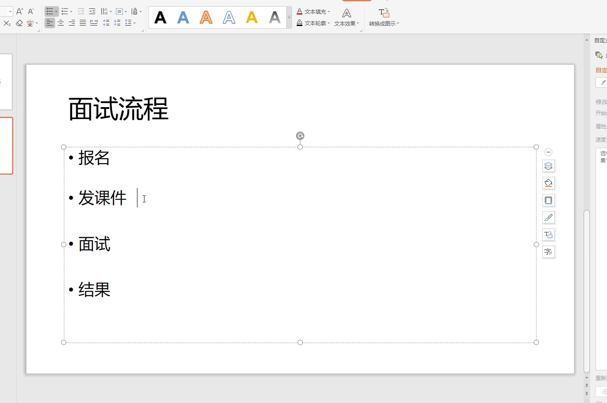This screenshot has height=403, width=607.
Task: Increase font size with A+ icon
Action: (19, 11)
